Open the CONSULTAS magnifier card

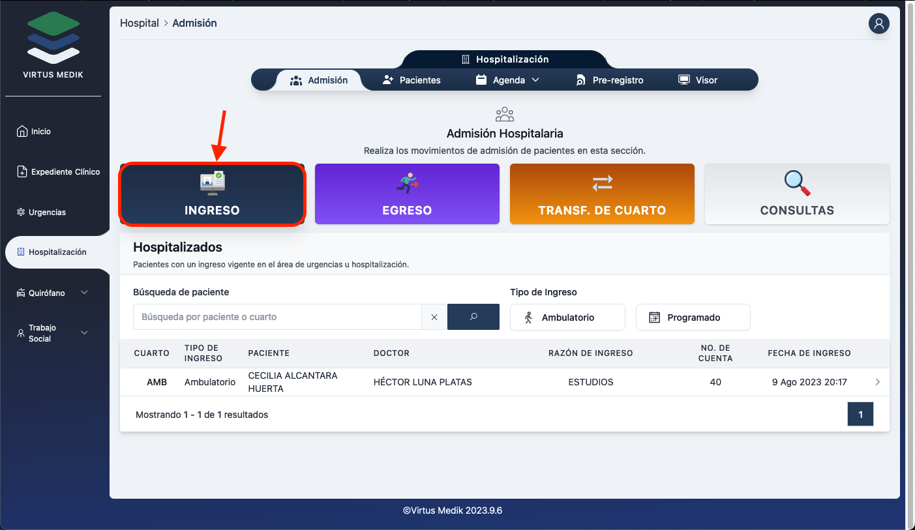click(797, 194)
